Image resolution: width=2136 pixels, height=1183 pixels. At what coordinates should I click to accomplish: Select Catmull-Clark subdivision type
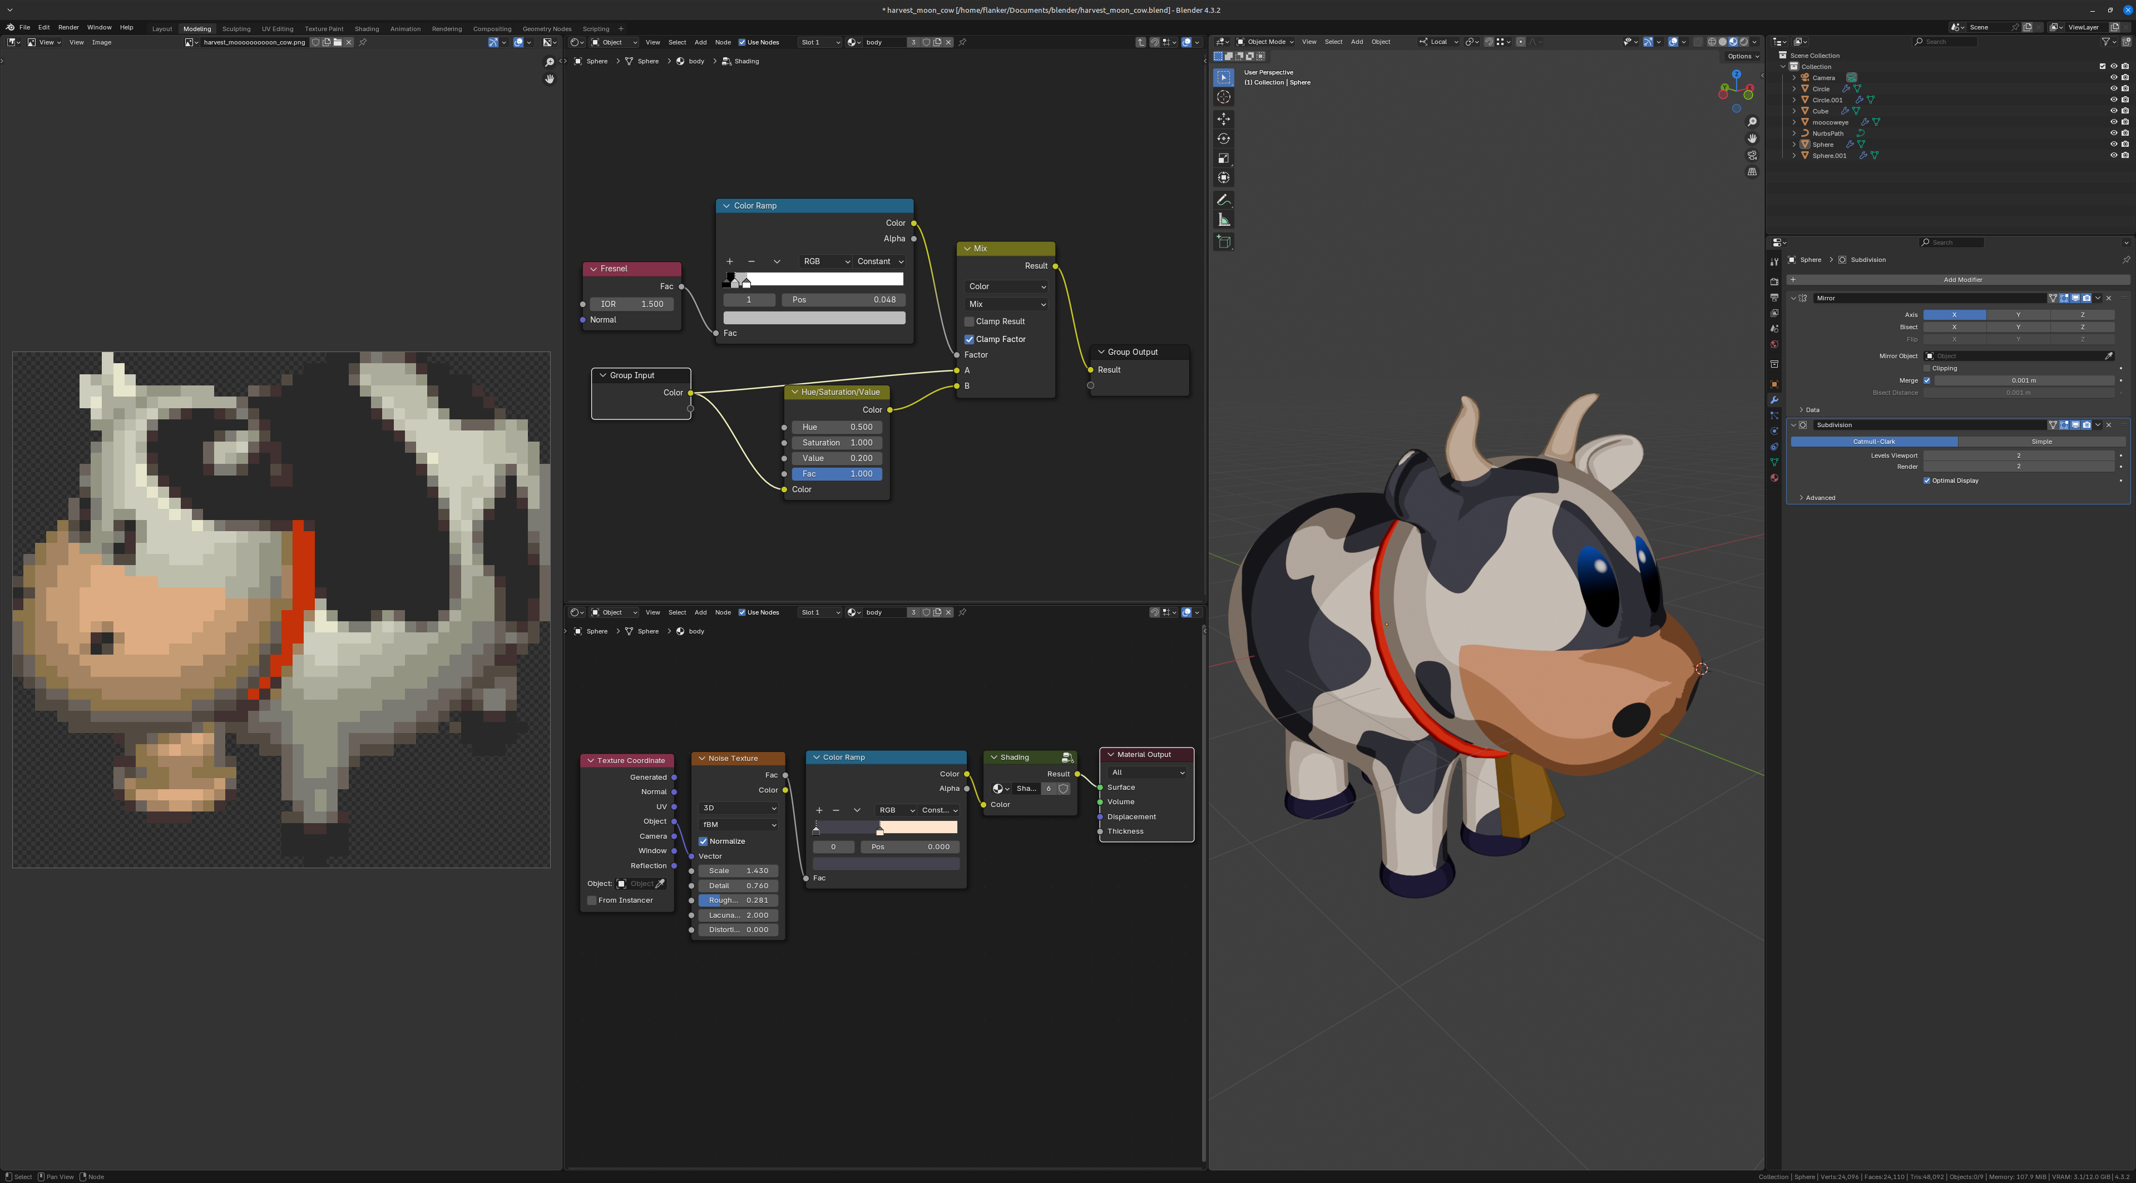coord(1874,442)
